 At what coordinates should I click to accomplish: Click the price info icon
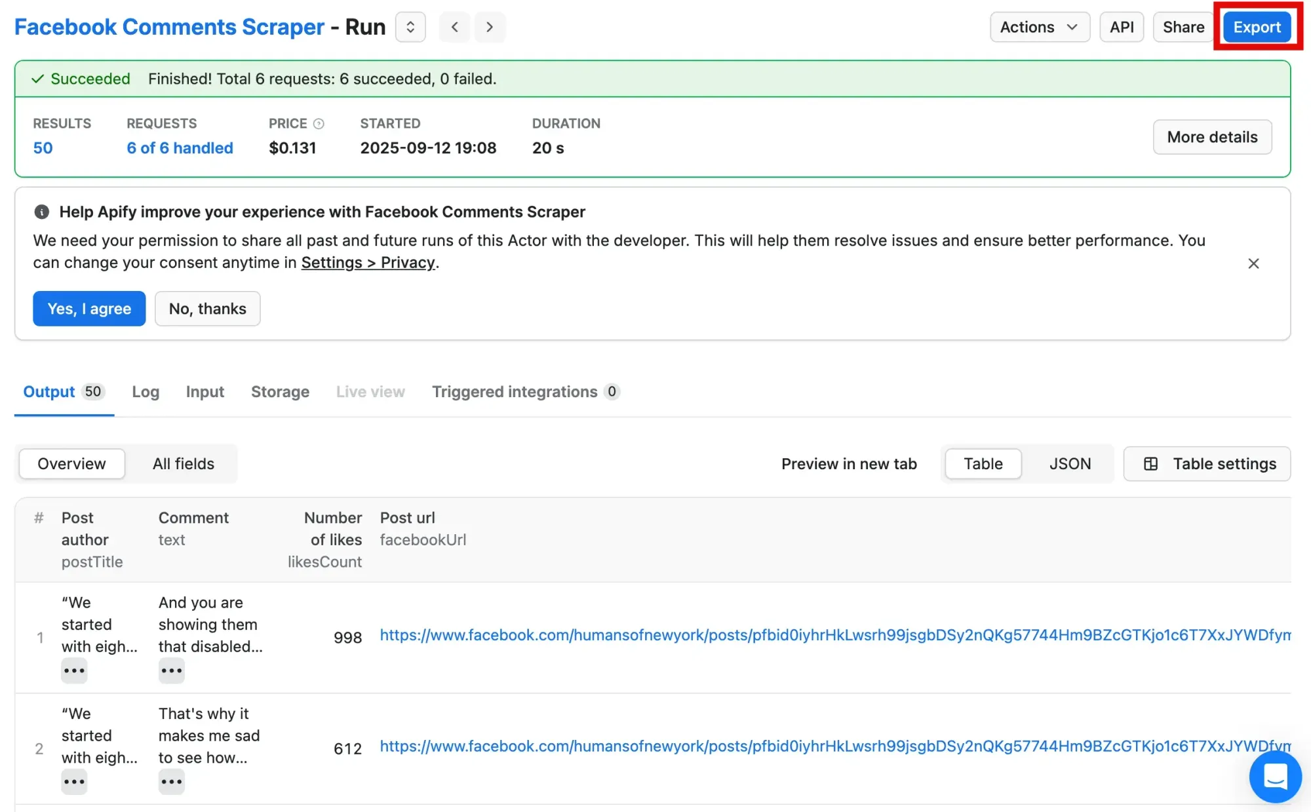click(x=319, y=124)
